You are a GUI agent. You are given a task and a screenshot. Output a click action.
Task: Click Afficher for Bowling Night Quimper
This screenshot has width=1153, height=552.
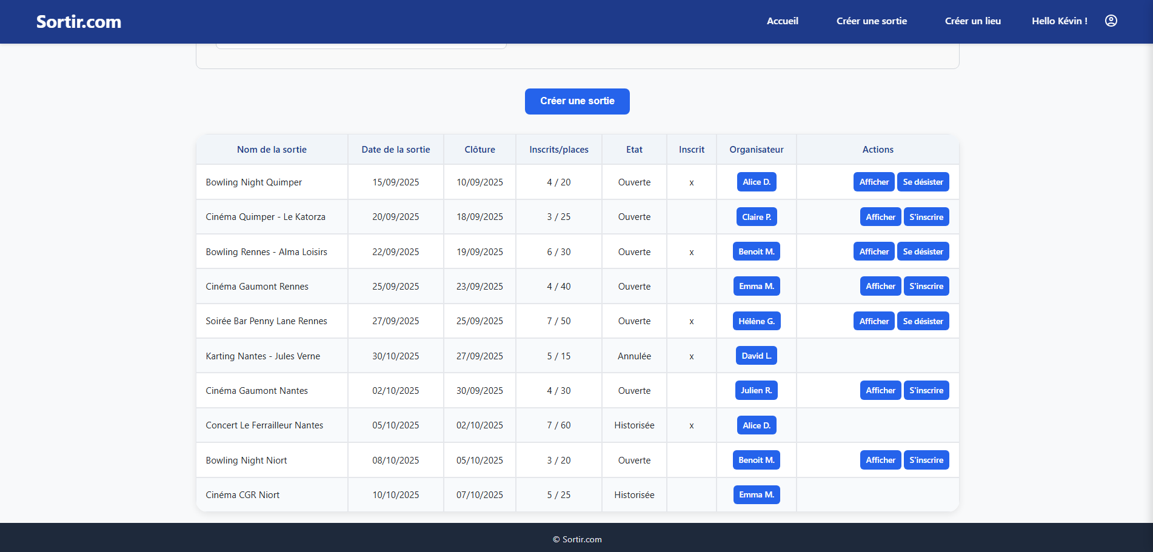[x=874, y=182]
